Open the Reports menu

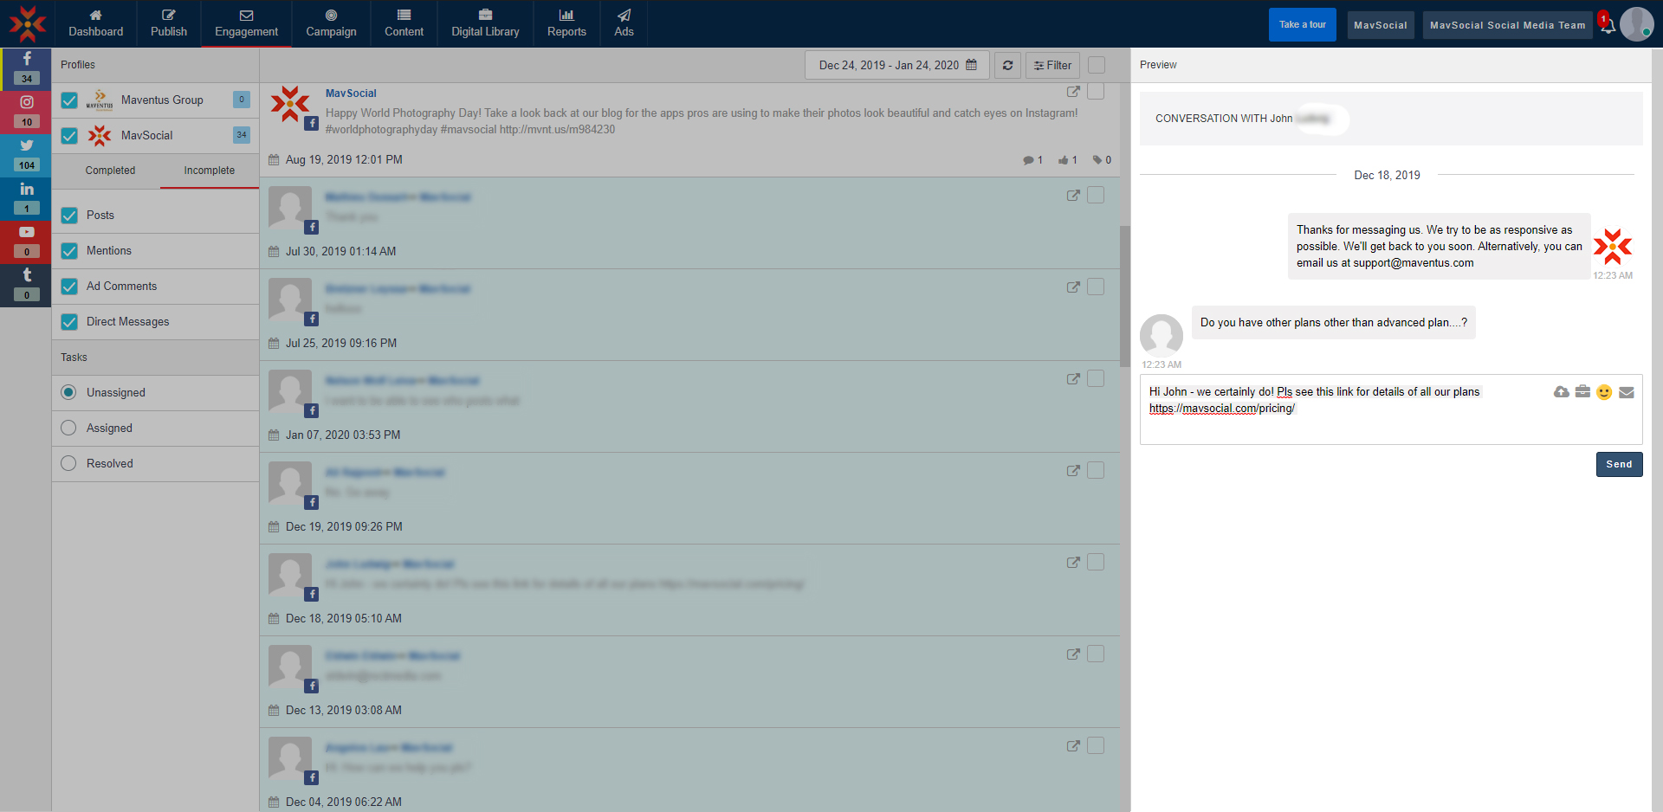coord(566,23)
